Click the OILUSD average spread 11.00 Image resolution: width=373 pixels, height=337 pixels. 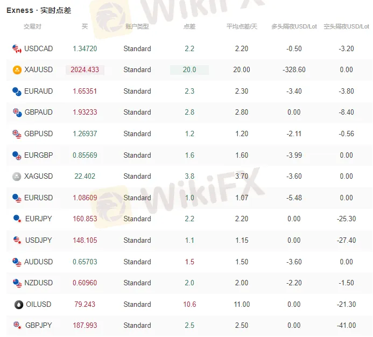tap(242, 304)
